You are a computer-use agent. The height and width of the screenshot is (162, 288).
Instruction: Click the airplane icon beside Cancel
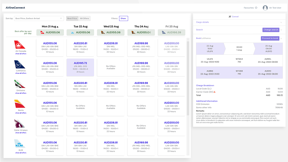[x=230, y=17]
